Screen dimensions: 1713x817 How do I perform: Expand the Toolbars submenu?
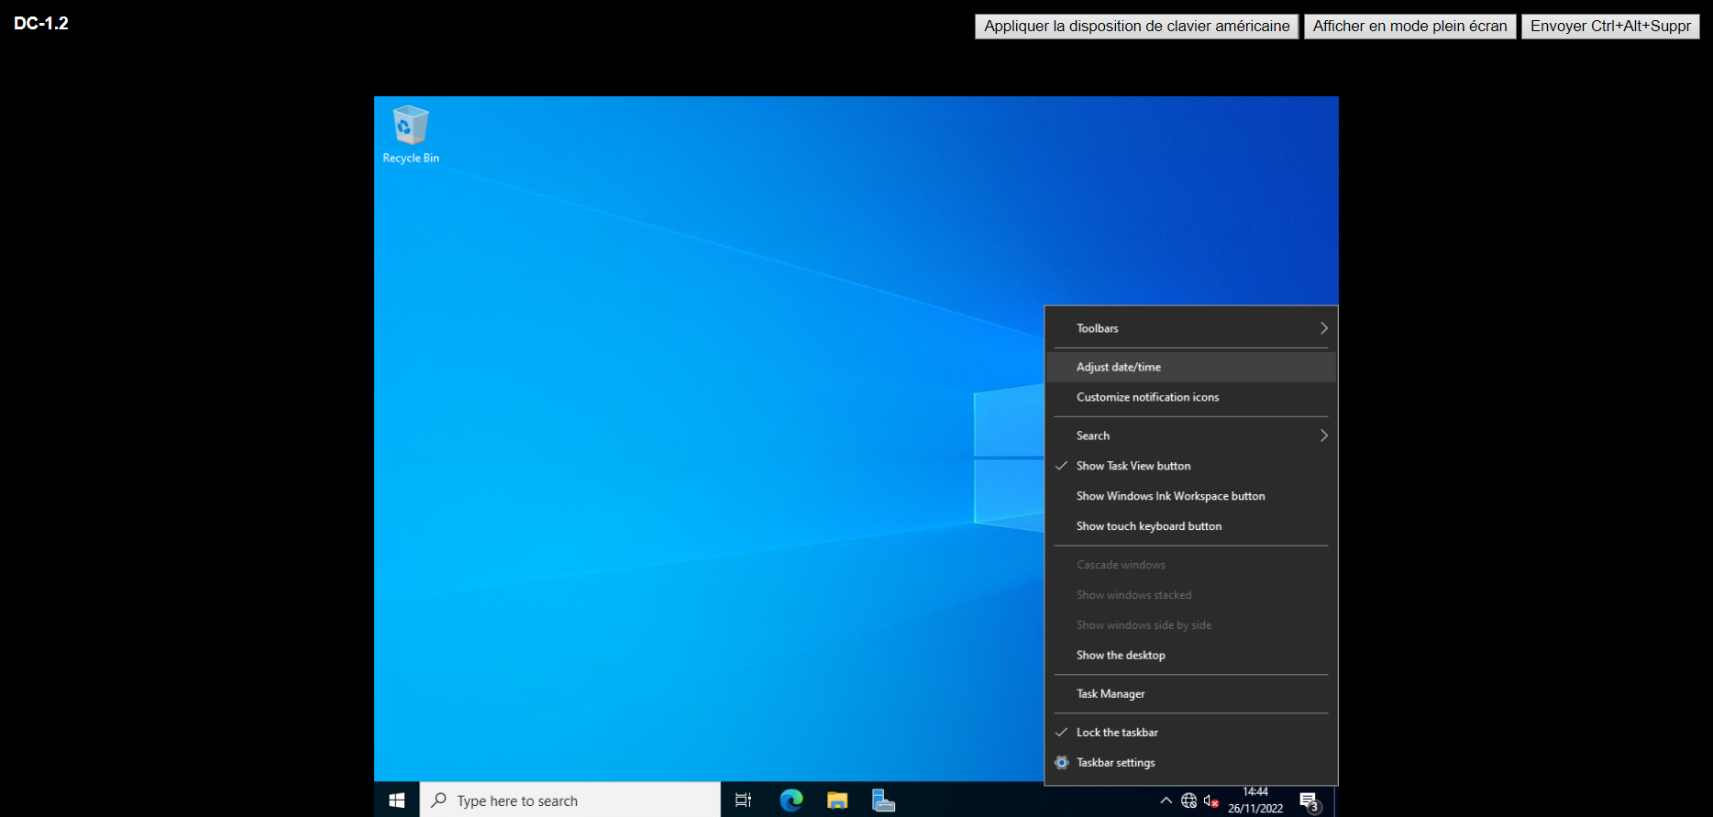[x=1190, y=328]
